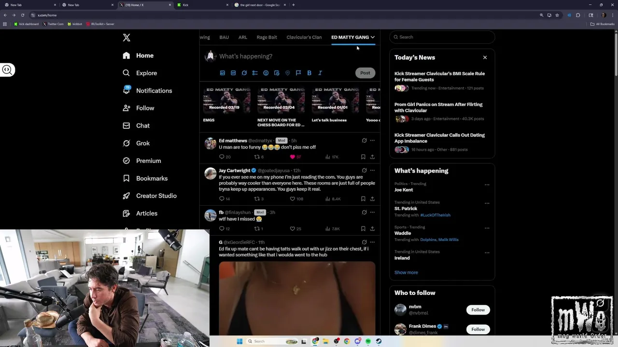618x347 pixels.
Task: Close the Today's News panel
Action: [485, 57]
